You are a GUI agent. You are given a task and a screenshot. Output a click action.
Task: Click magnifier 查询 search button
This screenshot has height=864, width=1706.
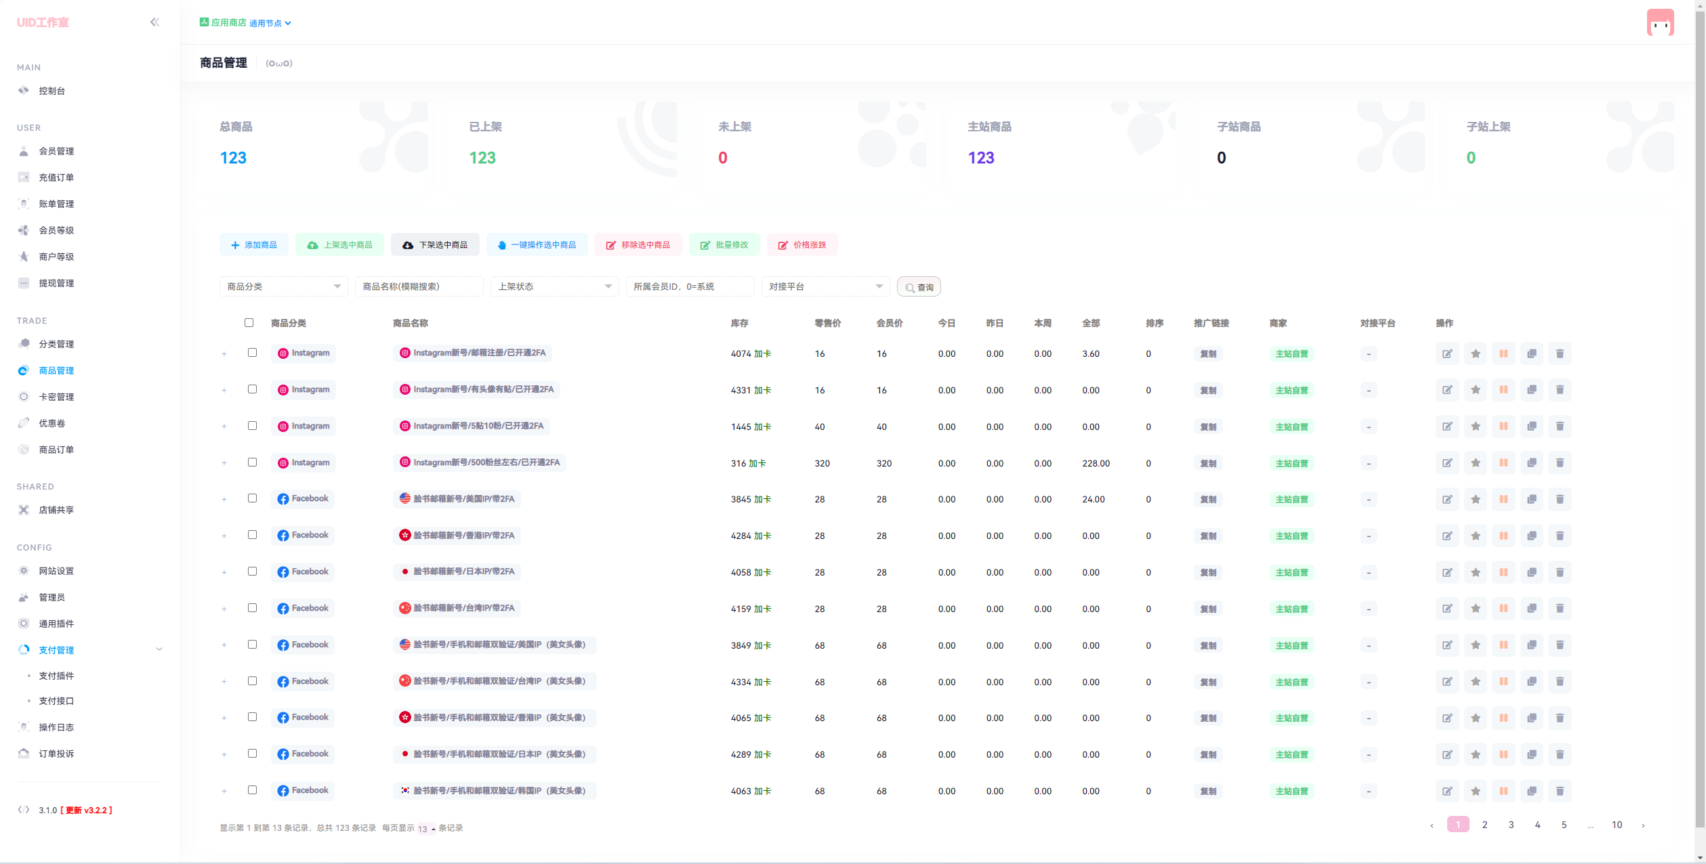pyautogui.click(x=918, y=287)
